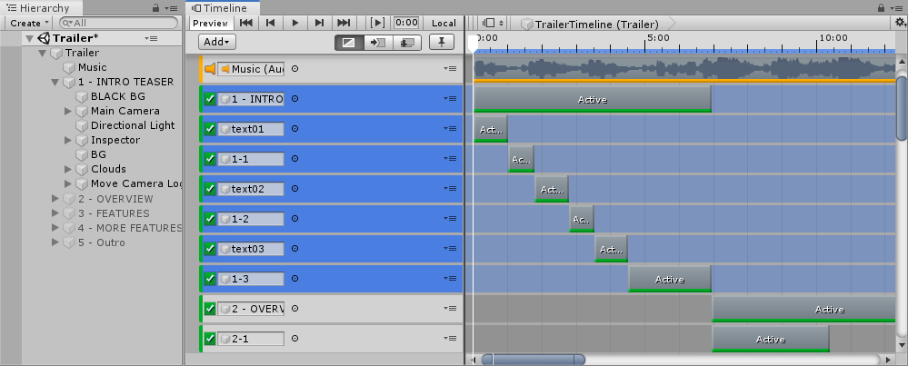
Task: Select the Ripple edit mode icon
Action: click(x=377, y=42)
